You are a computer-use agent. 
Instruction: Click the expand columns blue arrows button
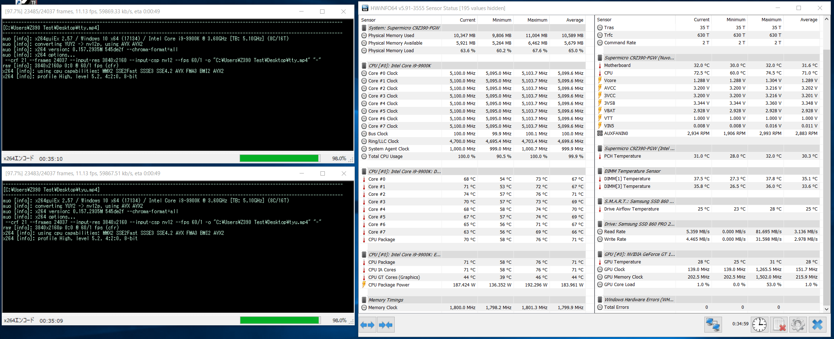(367, 325)
